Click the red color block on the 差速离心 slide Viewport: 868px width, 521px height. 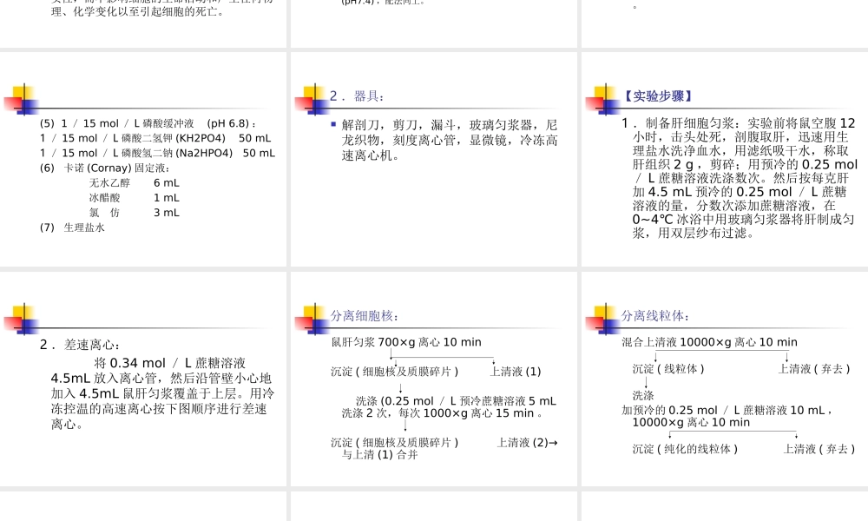tap(12, 323)
